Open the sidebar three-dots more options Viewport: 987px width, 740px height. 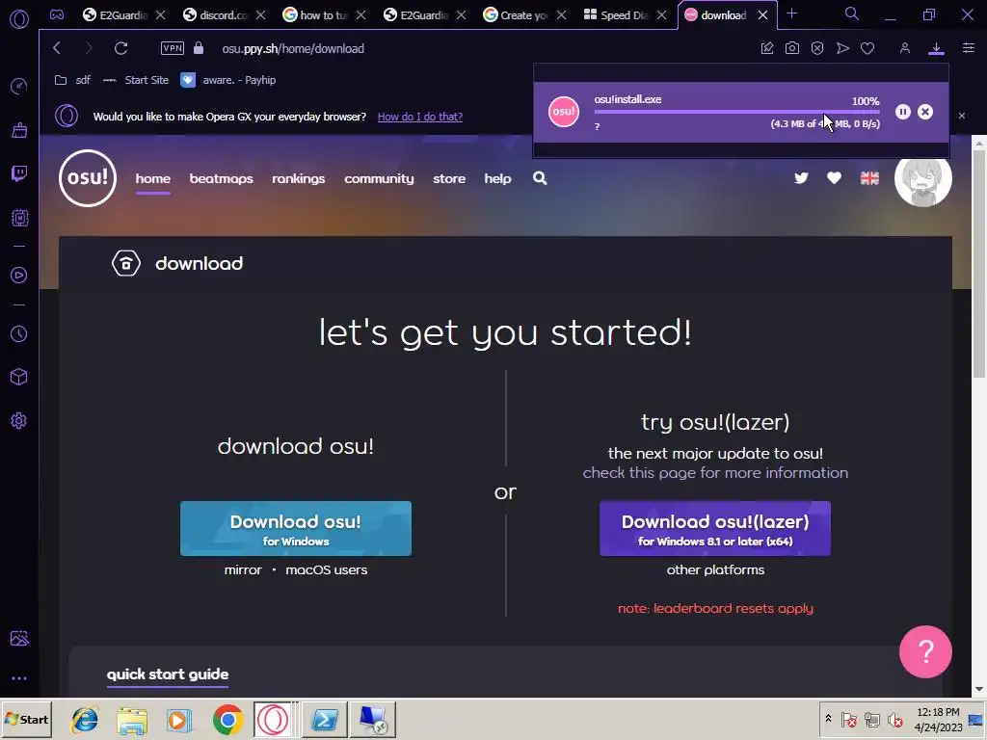click(19, 678)
